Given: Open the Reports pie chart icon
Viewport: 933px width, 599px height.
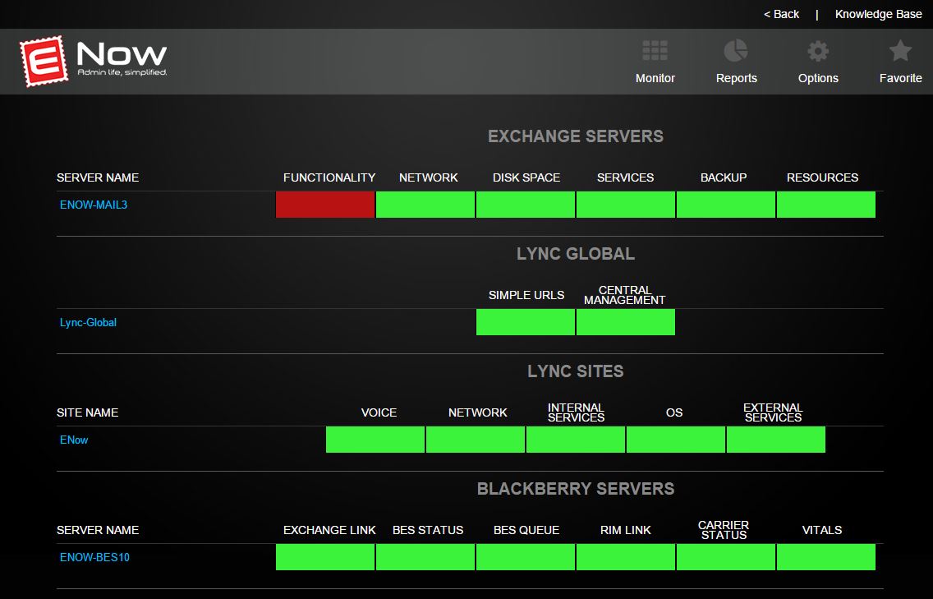Looking at the screenshot, I should click(x=735, y=51).
